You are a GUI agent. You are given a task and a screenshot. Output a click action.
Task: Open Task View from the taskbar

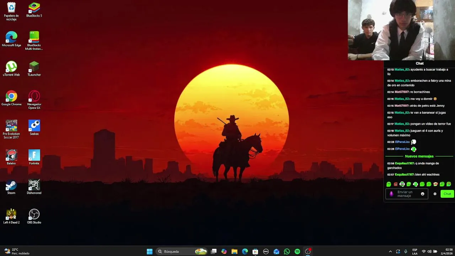[214, 251]
